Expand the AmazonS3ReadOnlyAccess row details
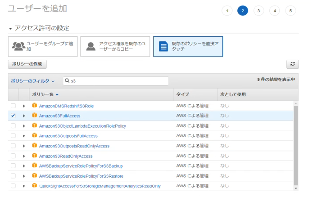This screenshot has width=311, height=197. pyautogui.click(x=24, y=156)
